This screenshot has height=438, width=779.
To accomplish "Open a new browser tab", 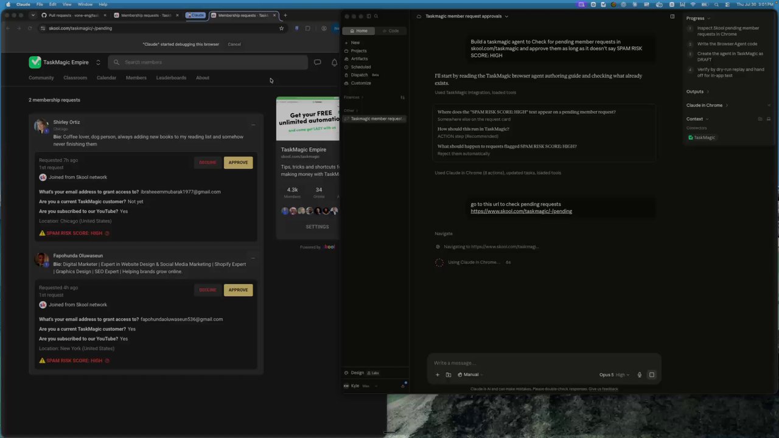I will (285, 15).
